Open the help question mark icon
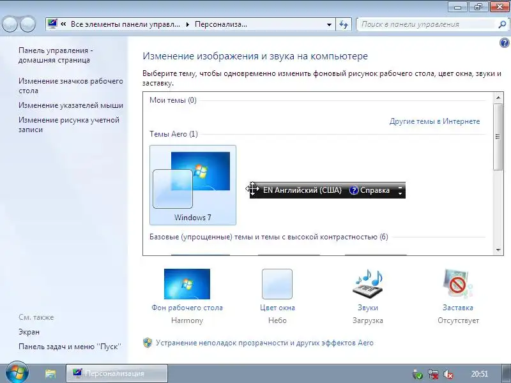This screenshot has width=511, height=383. click(x=504, y=43)
